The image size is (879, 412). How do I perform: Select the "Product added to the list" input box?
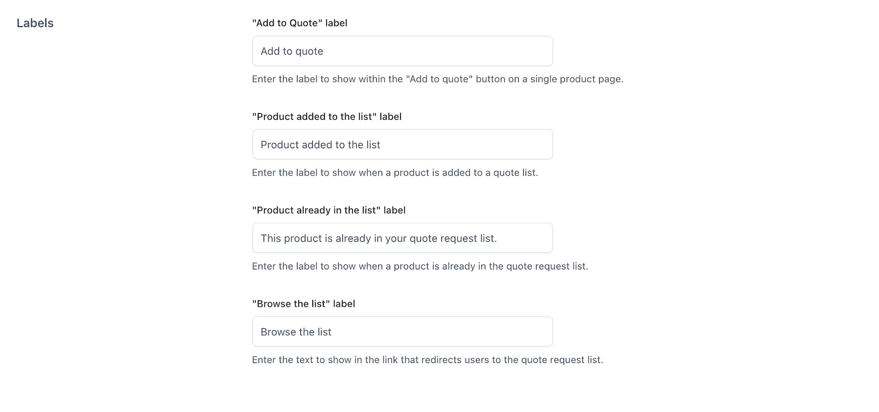(402, 144)
